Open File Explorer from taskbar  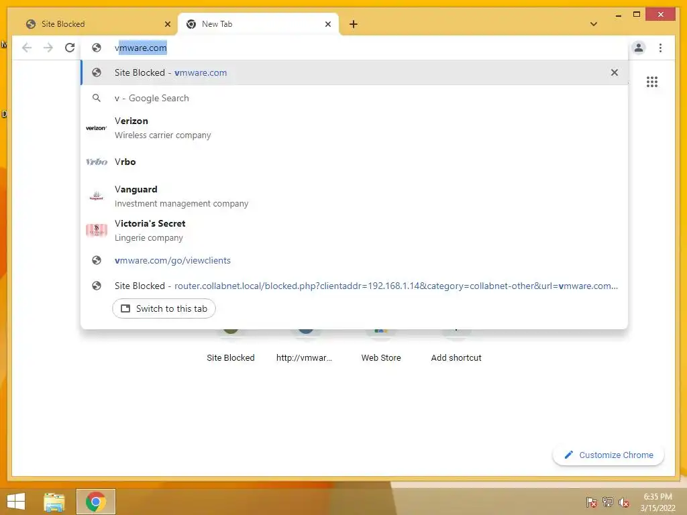pyautogui.click(x=54, y=502)
